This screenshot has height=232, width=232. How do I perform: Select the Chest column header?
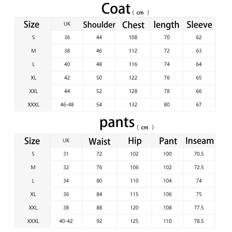click(x=133, y=25)
